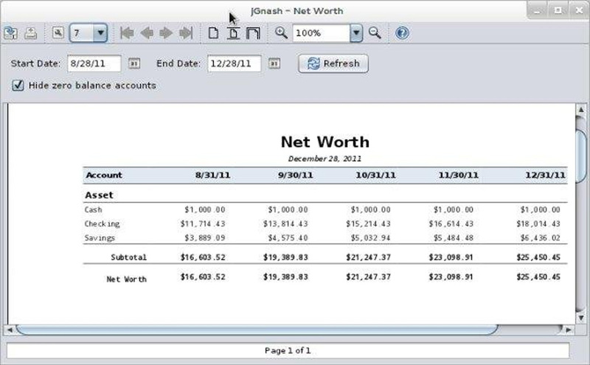Click the Start Date input field
Screen dimensions: 590x365
(x=94, y=63)
